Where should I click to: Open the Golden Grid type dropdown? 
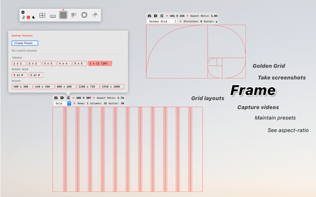162,21
